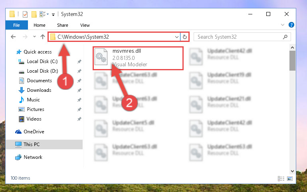Open the File menu tab
The height and width of the screenshot is (192, 307).
pos(16,25)
